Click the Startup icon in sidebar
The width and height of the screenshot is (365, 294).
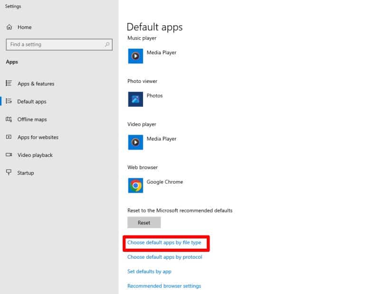click(x=9, y=172)
